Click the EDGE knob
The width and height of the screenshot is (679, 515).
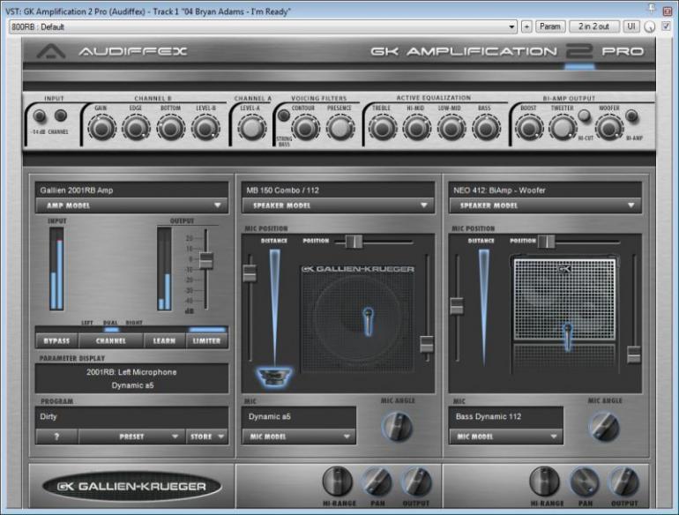coord(136,128)
